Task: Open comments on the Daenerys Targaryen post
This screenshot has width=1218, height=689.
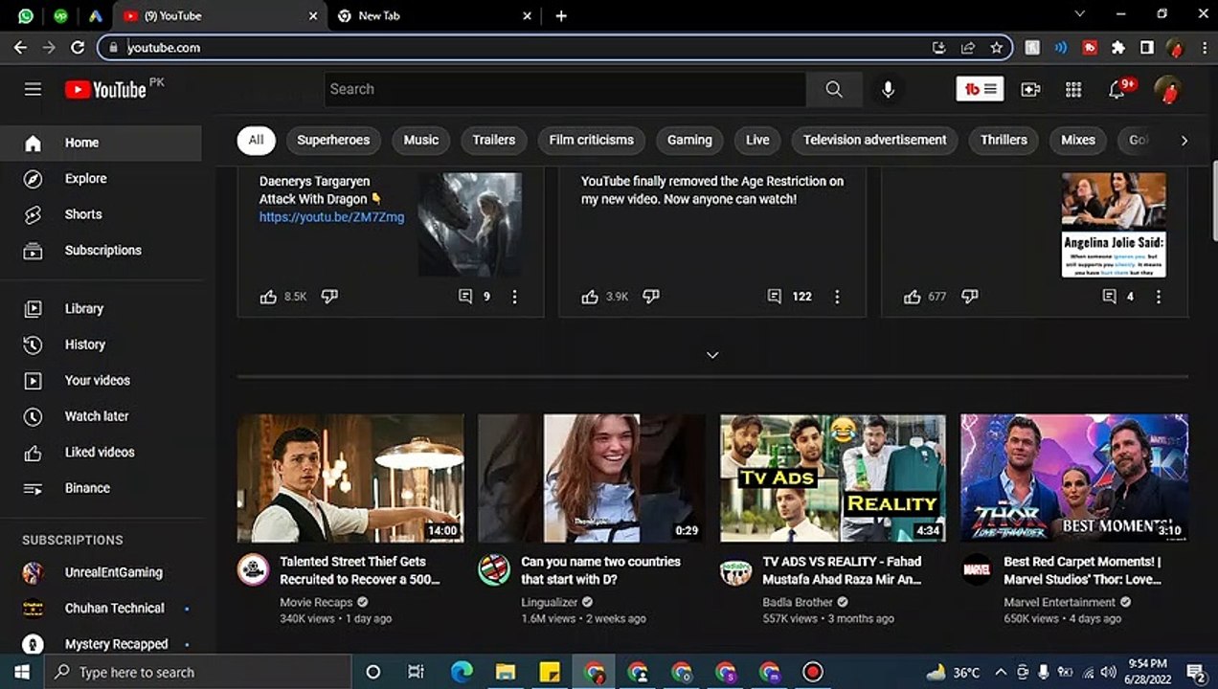Action: point(465,297)
